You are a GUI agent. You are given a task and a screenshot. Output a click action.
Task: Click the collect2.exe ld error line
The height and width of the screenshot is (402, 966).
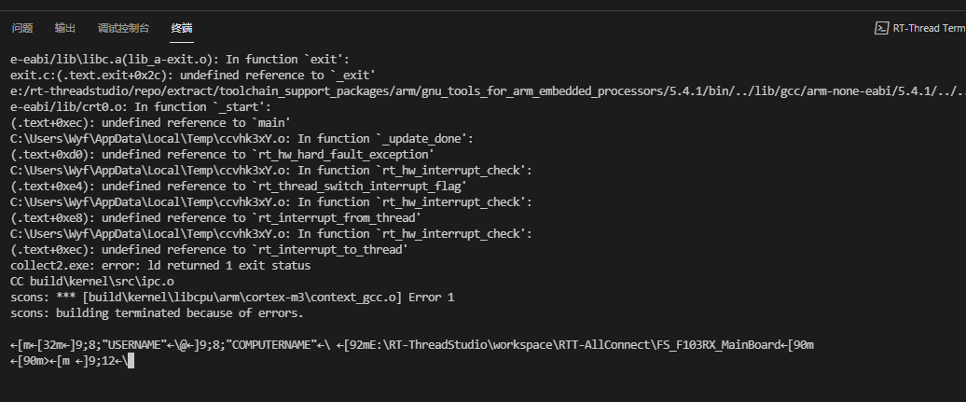pos(160,266)
